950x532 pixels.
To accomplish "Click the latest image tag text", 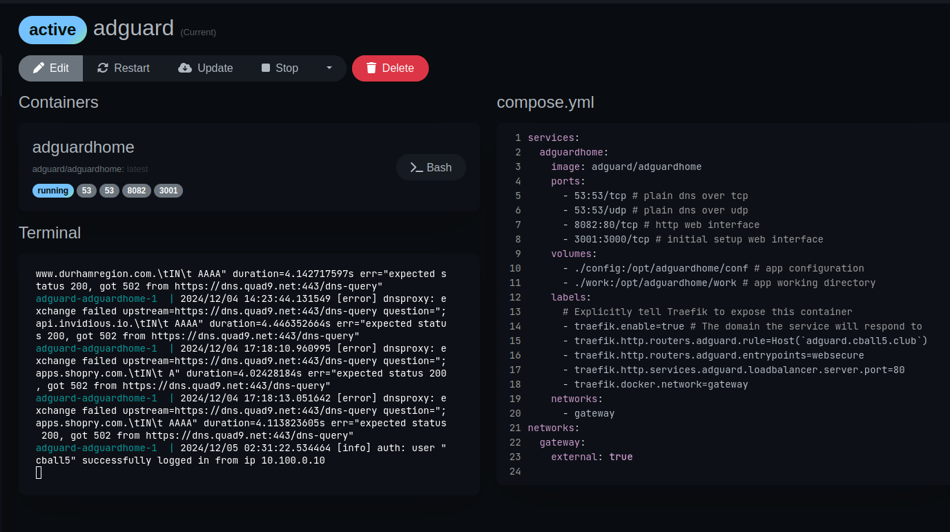I will 137,169.
